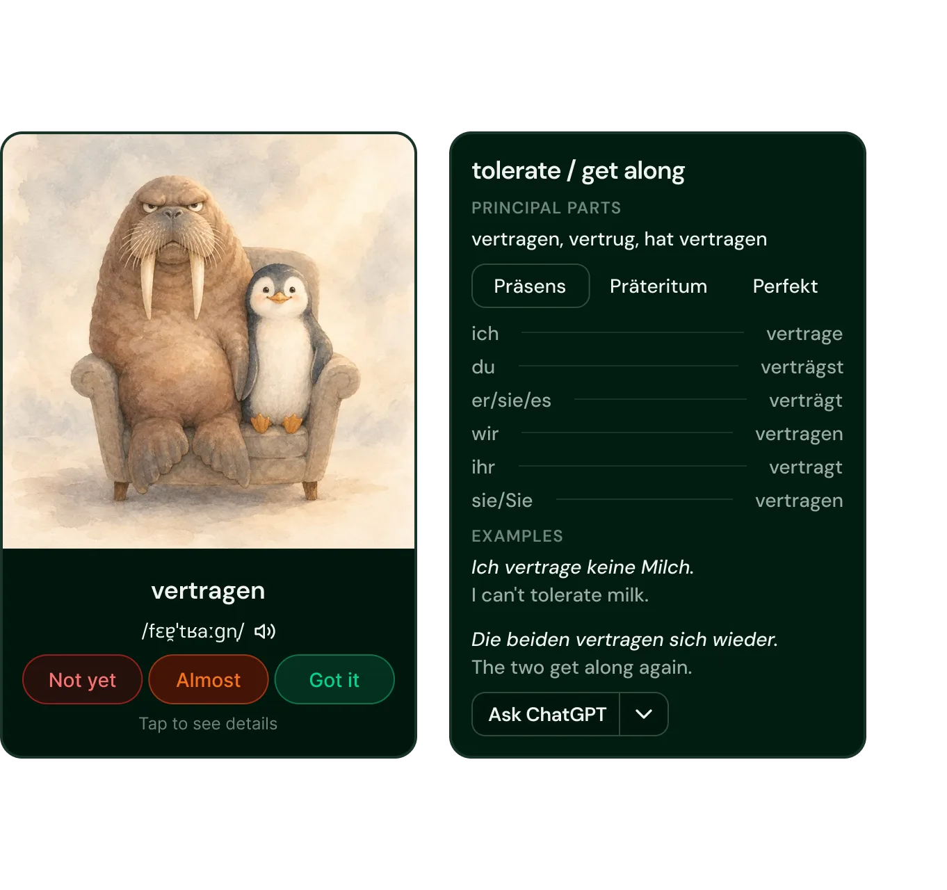947x890 pixels.
Task: Click translation I can't tolerate milk.
Action: coord(560,595)
